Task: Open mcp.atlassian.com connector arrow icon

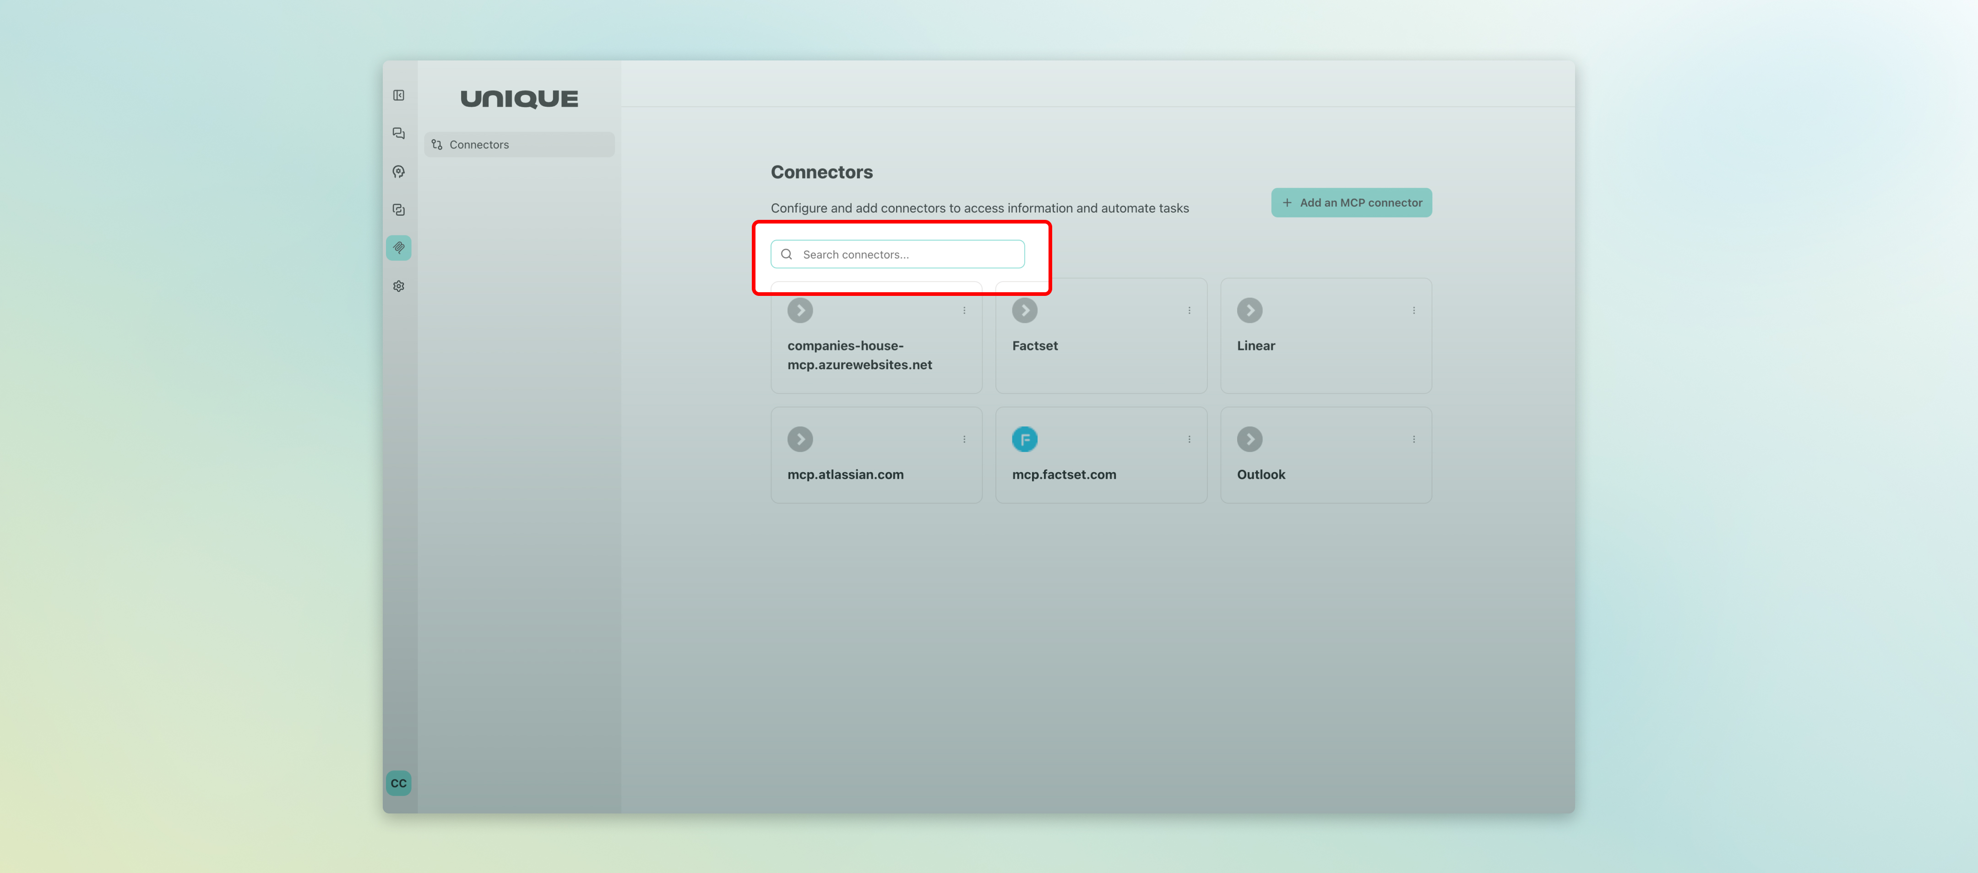Action: [x=800, y=439]
